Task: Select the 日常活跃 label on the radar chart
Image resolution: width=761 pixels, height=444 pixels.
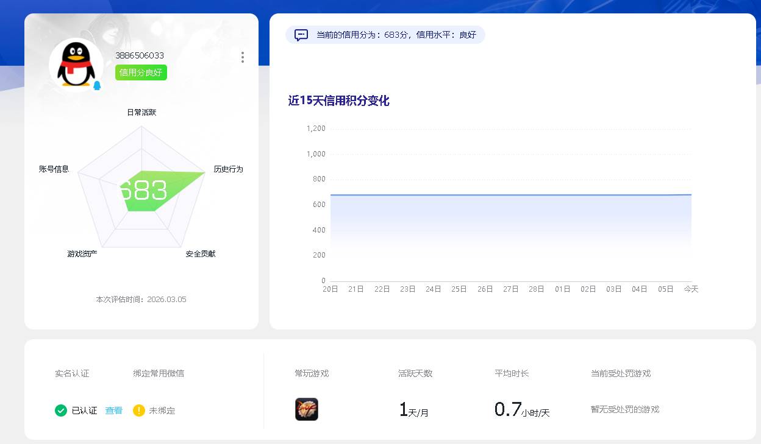Action: point(141,112)
